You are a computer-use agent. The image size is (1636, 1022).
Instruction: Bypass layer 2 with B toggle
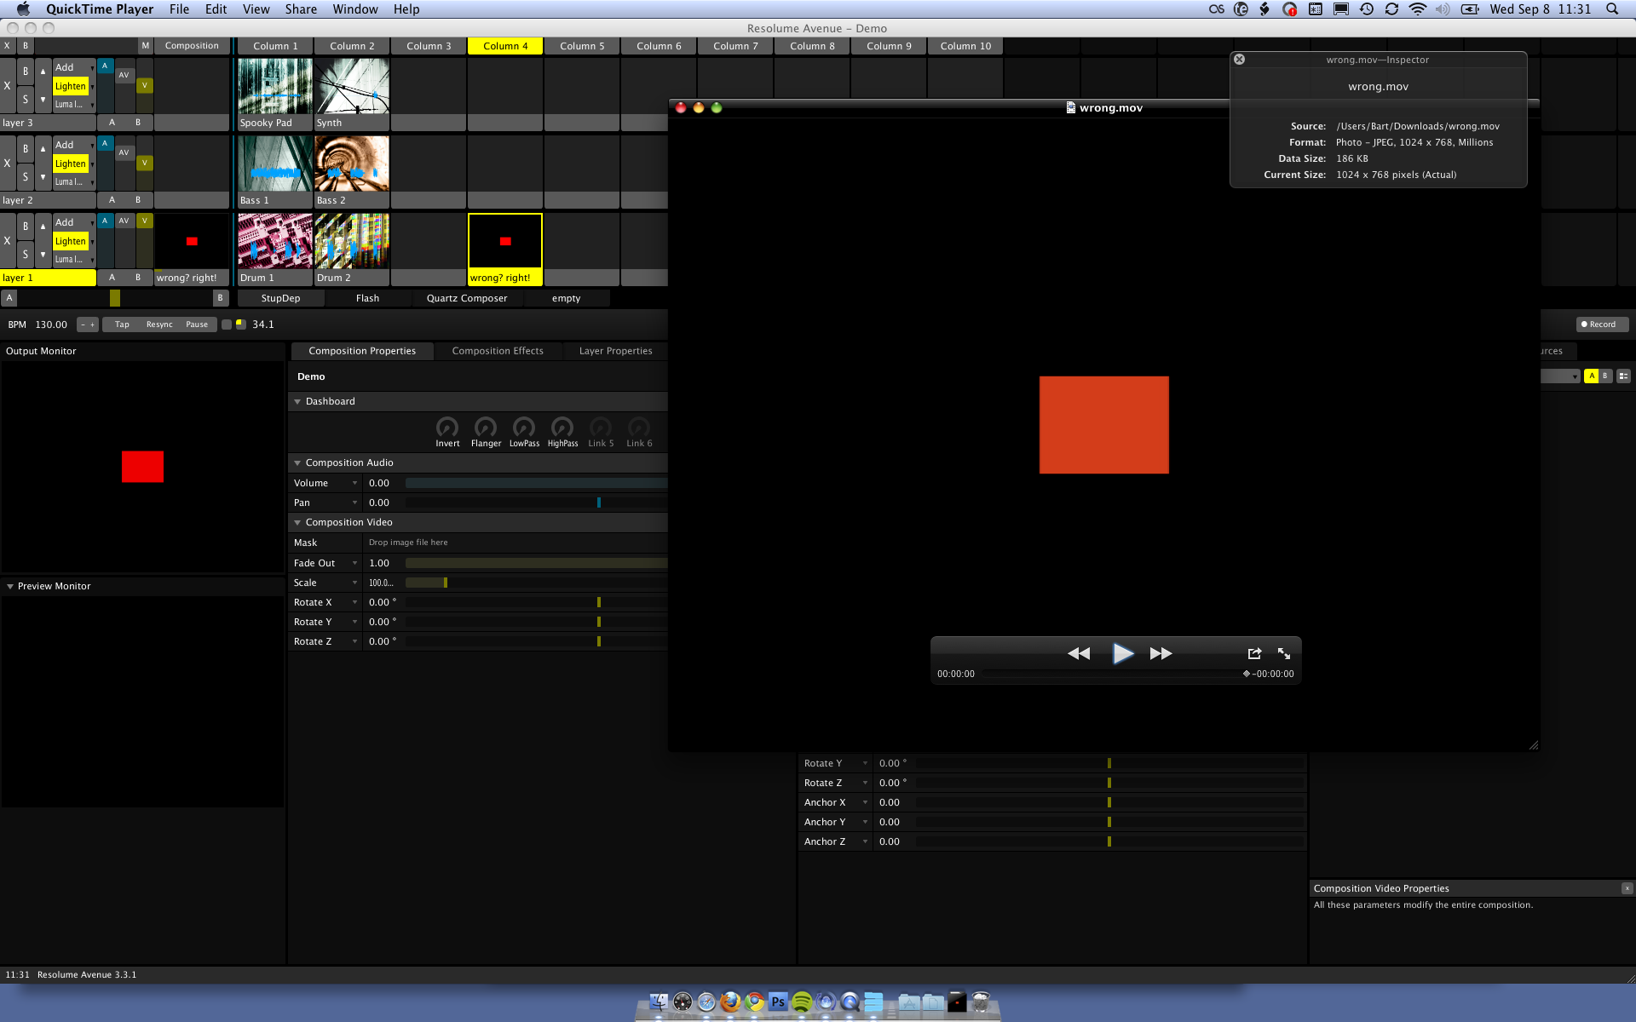click(26, 149)
